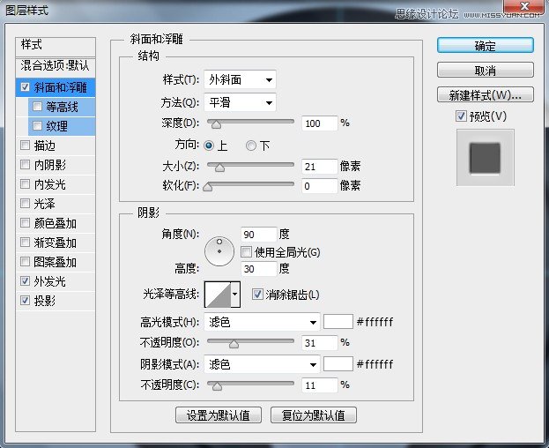Open the 高光模式(H) dropdown
This screenshot has width=549, height=448.
(262, 322)
